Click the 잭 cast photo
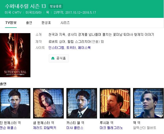Viewport: 164px width, 134px height. click(148, 103)
